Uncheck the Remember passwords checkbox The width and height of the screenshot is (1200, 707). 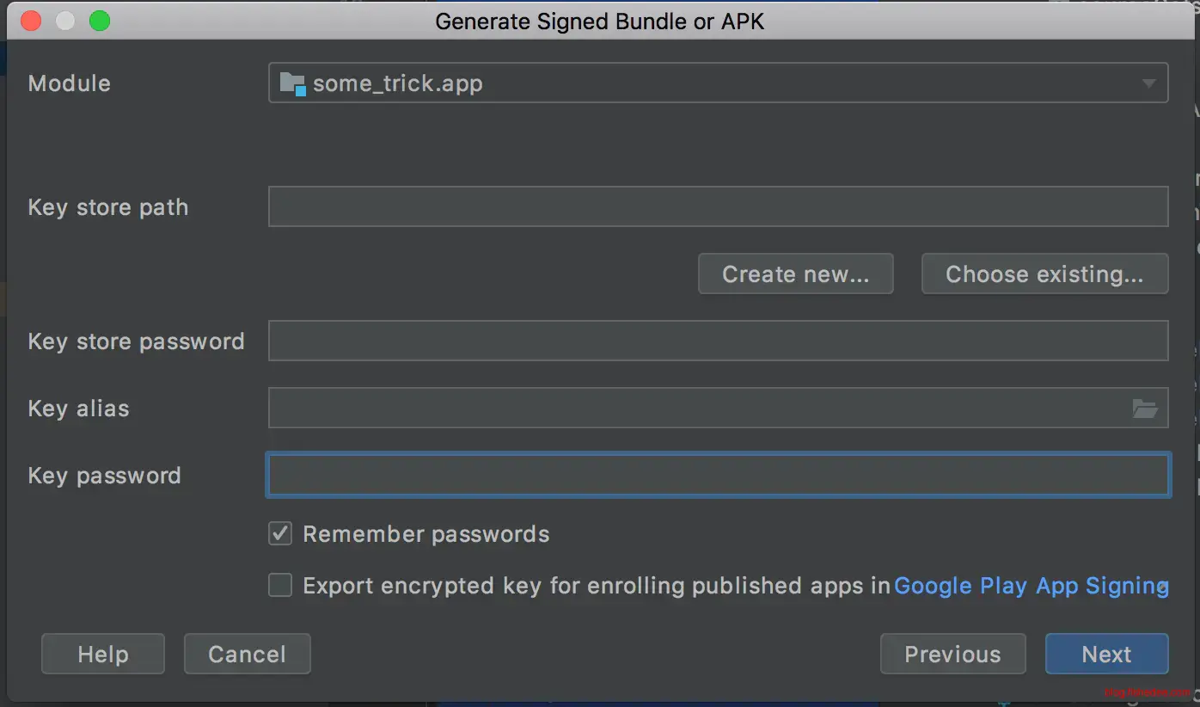pyautogui.click(x=280, y=534)
